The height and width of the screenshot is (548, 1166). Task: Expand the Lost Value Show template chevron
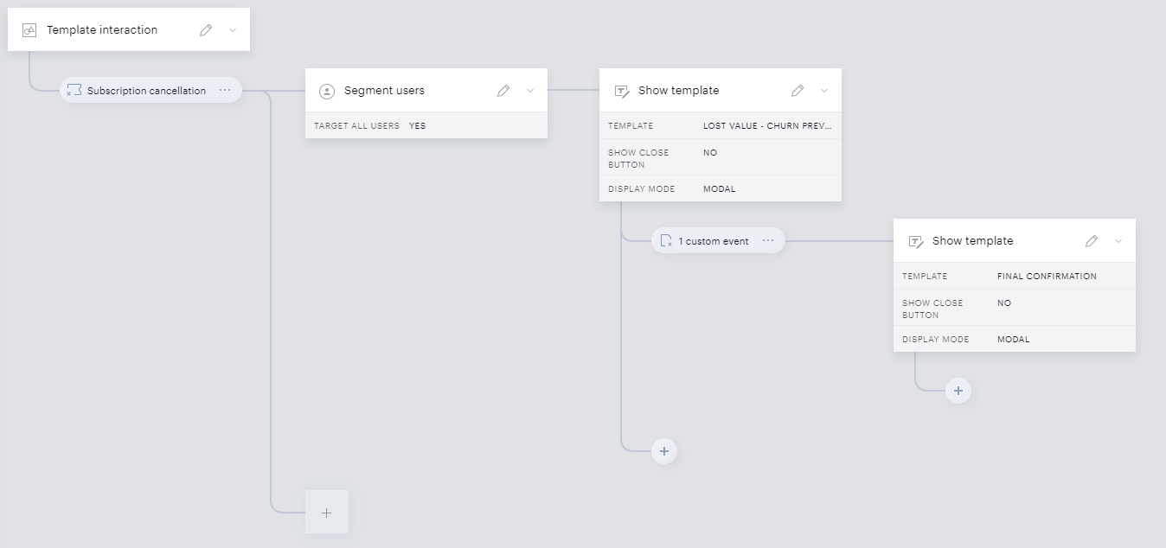pyautogui.click(x=824, y=91)
